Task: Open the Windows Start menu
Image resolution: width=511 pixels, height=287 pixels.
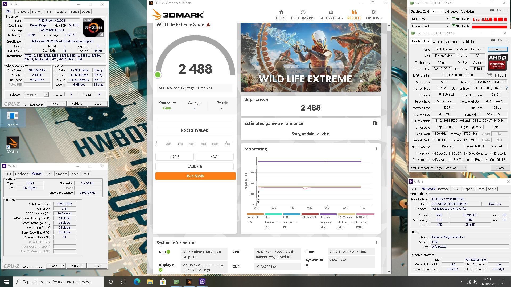Action: [x=6, y=282]
